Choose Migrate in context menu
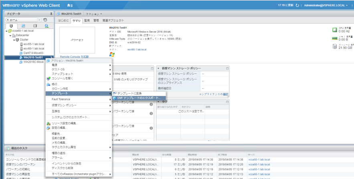 pyautogui.click(x=79, y=84)
